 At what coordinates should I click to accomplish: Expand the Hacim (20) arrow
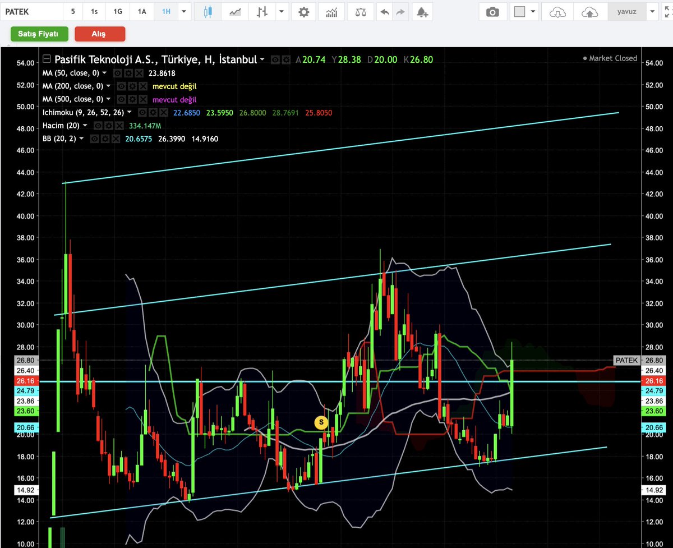coord(86,126)
